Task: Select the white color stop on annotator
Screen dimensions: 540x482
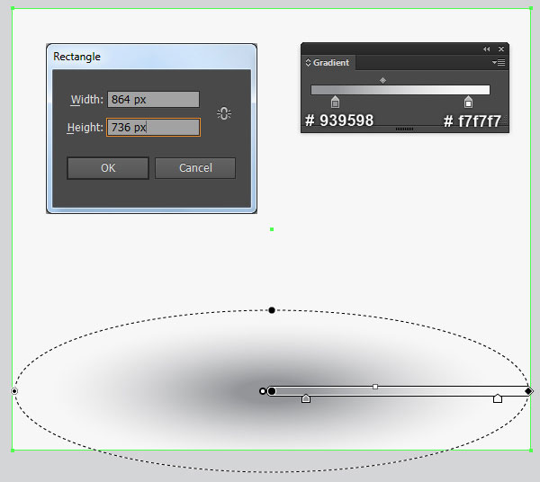Action: coord(498,398)
